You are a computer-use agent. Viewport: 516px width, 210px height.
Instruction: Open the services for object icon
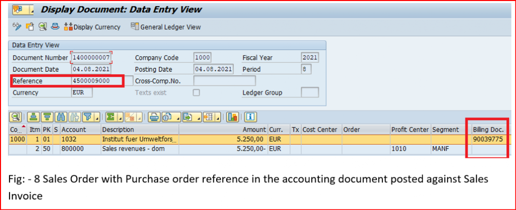[x=18, y=10]
